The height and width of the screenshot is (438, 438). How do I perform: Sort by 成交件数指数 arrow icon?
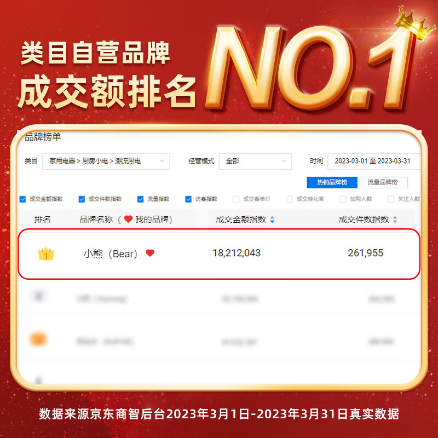coord(395,220)
